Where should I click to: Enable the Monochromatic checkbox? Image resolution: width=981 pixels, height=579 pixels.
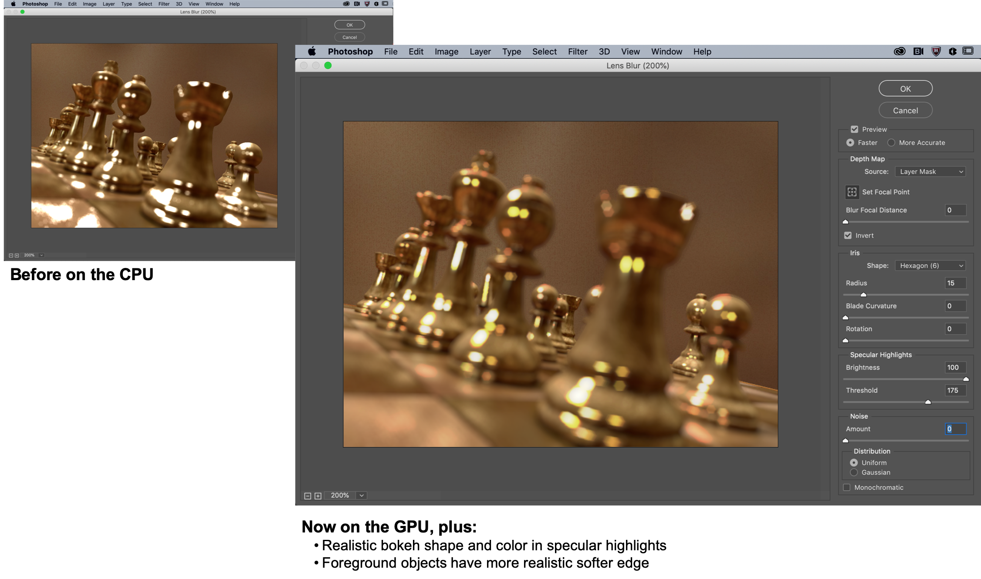pyautogui.click(x=846, y=487)
